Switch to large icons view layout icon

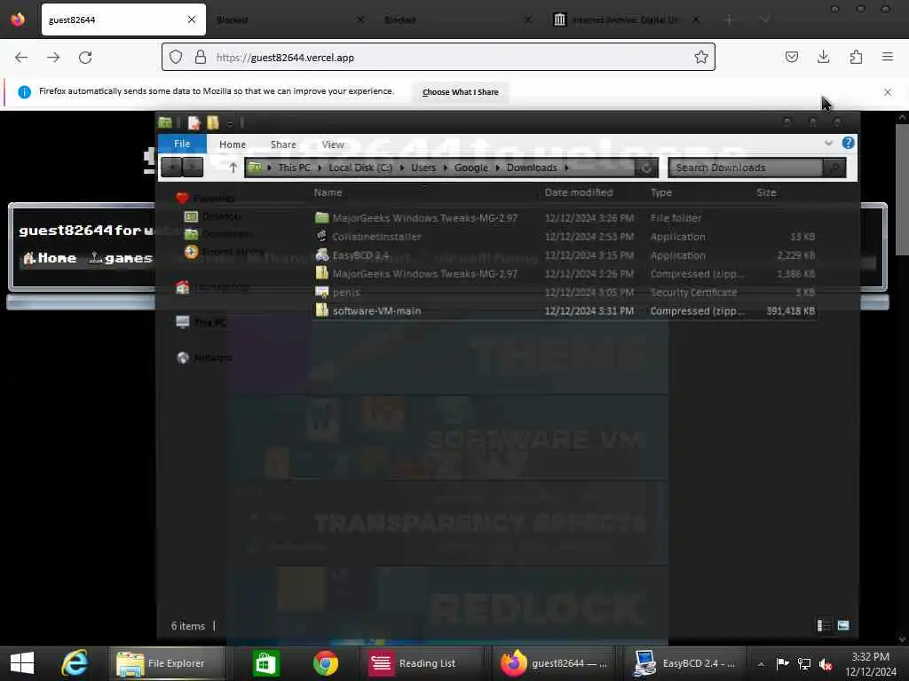click(843, 625)
